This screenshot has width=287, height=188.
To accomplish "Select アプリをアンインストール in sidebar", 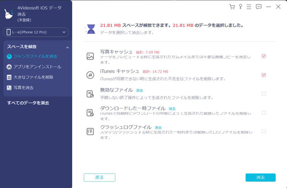I will (34, 67).
